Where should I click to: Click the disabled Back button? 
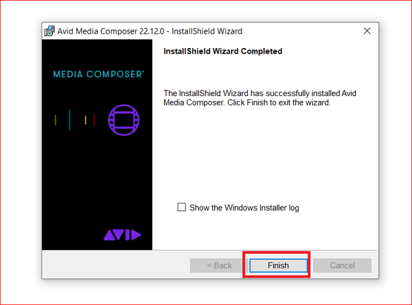[219, 265]
